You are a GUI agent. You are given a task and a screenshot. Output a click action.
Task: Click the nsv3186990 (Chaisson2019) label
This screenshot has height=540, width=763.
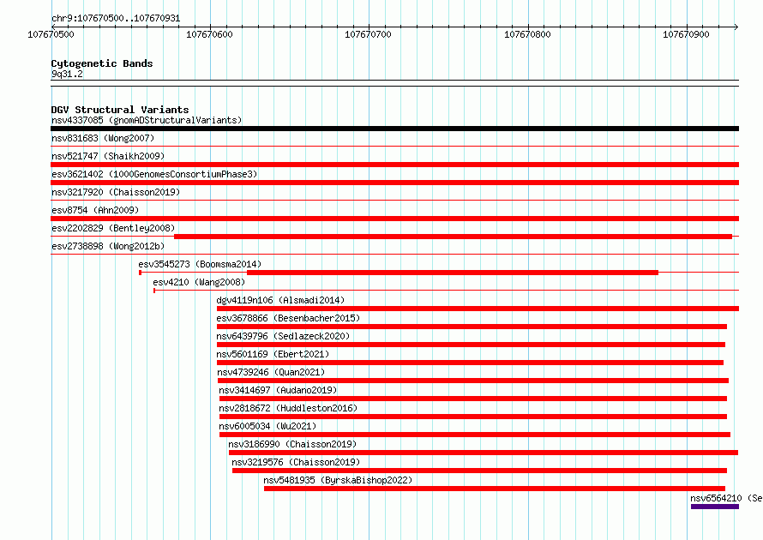point(292,444)
